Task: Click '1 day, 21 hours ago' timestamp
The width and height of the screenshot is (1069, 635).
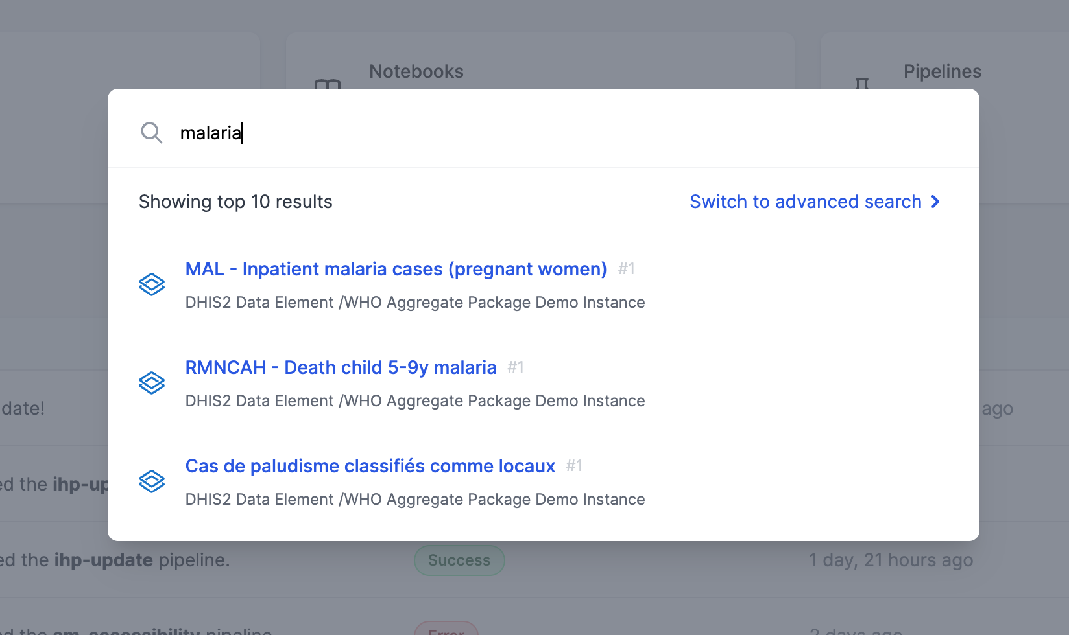Action: coord(891,560)
